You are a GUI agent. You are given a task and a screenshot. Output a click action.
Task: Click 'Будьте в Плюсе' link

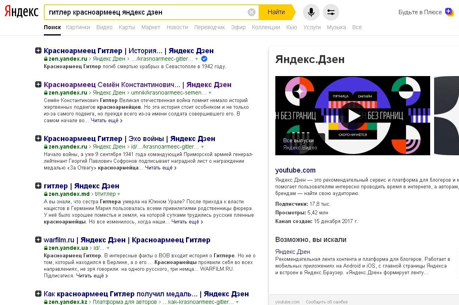420,12
